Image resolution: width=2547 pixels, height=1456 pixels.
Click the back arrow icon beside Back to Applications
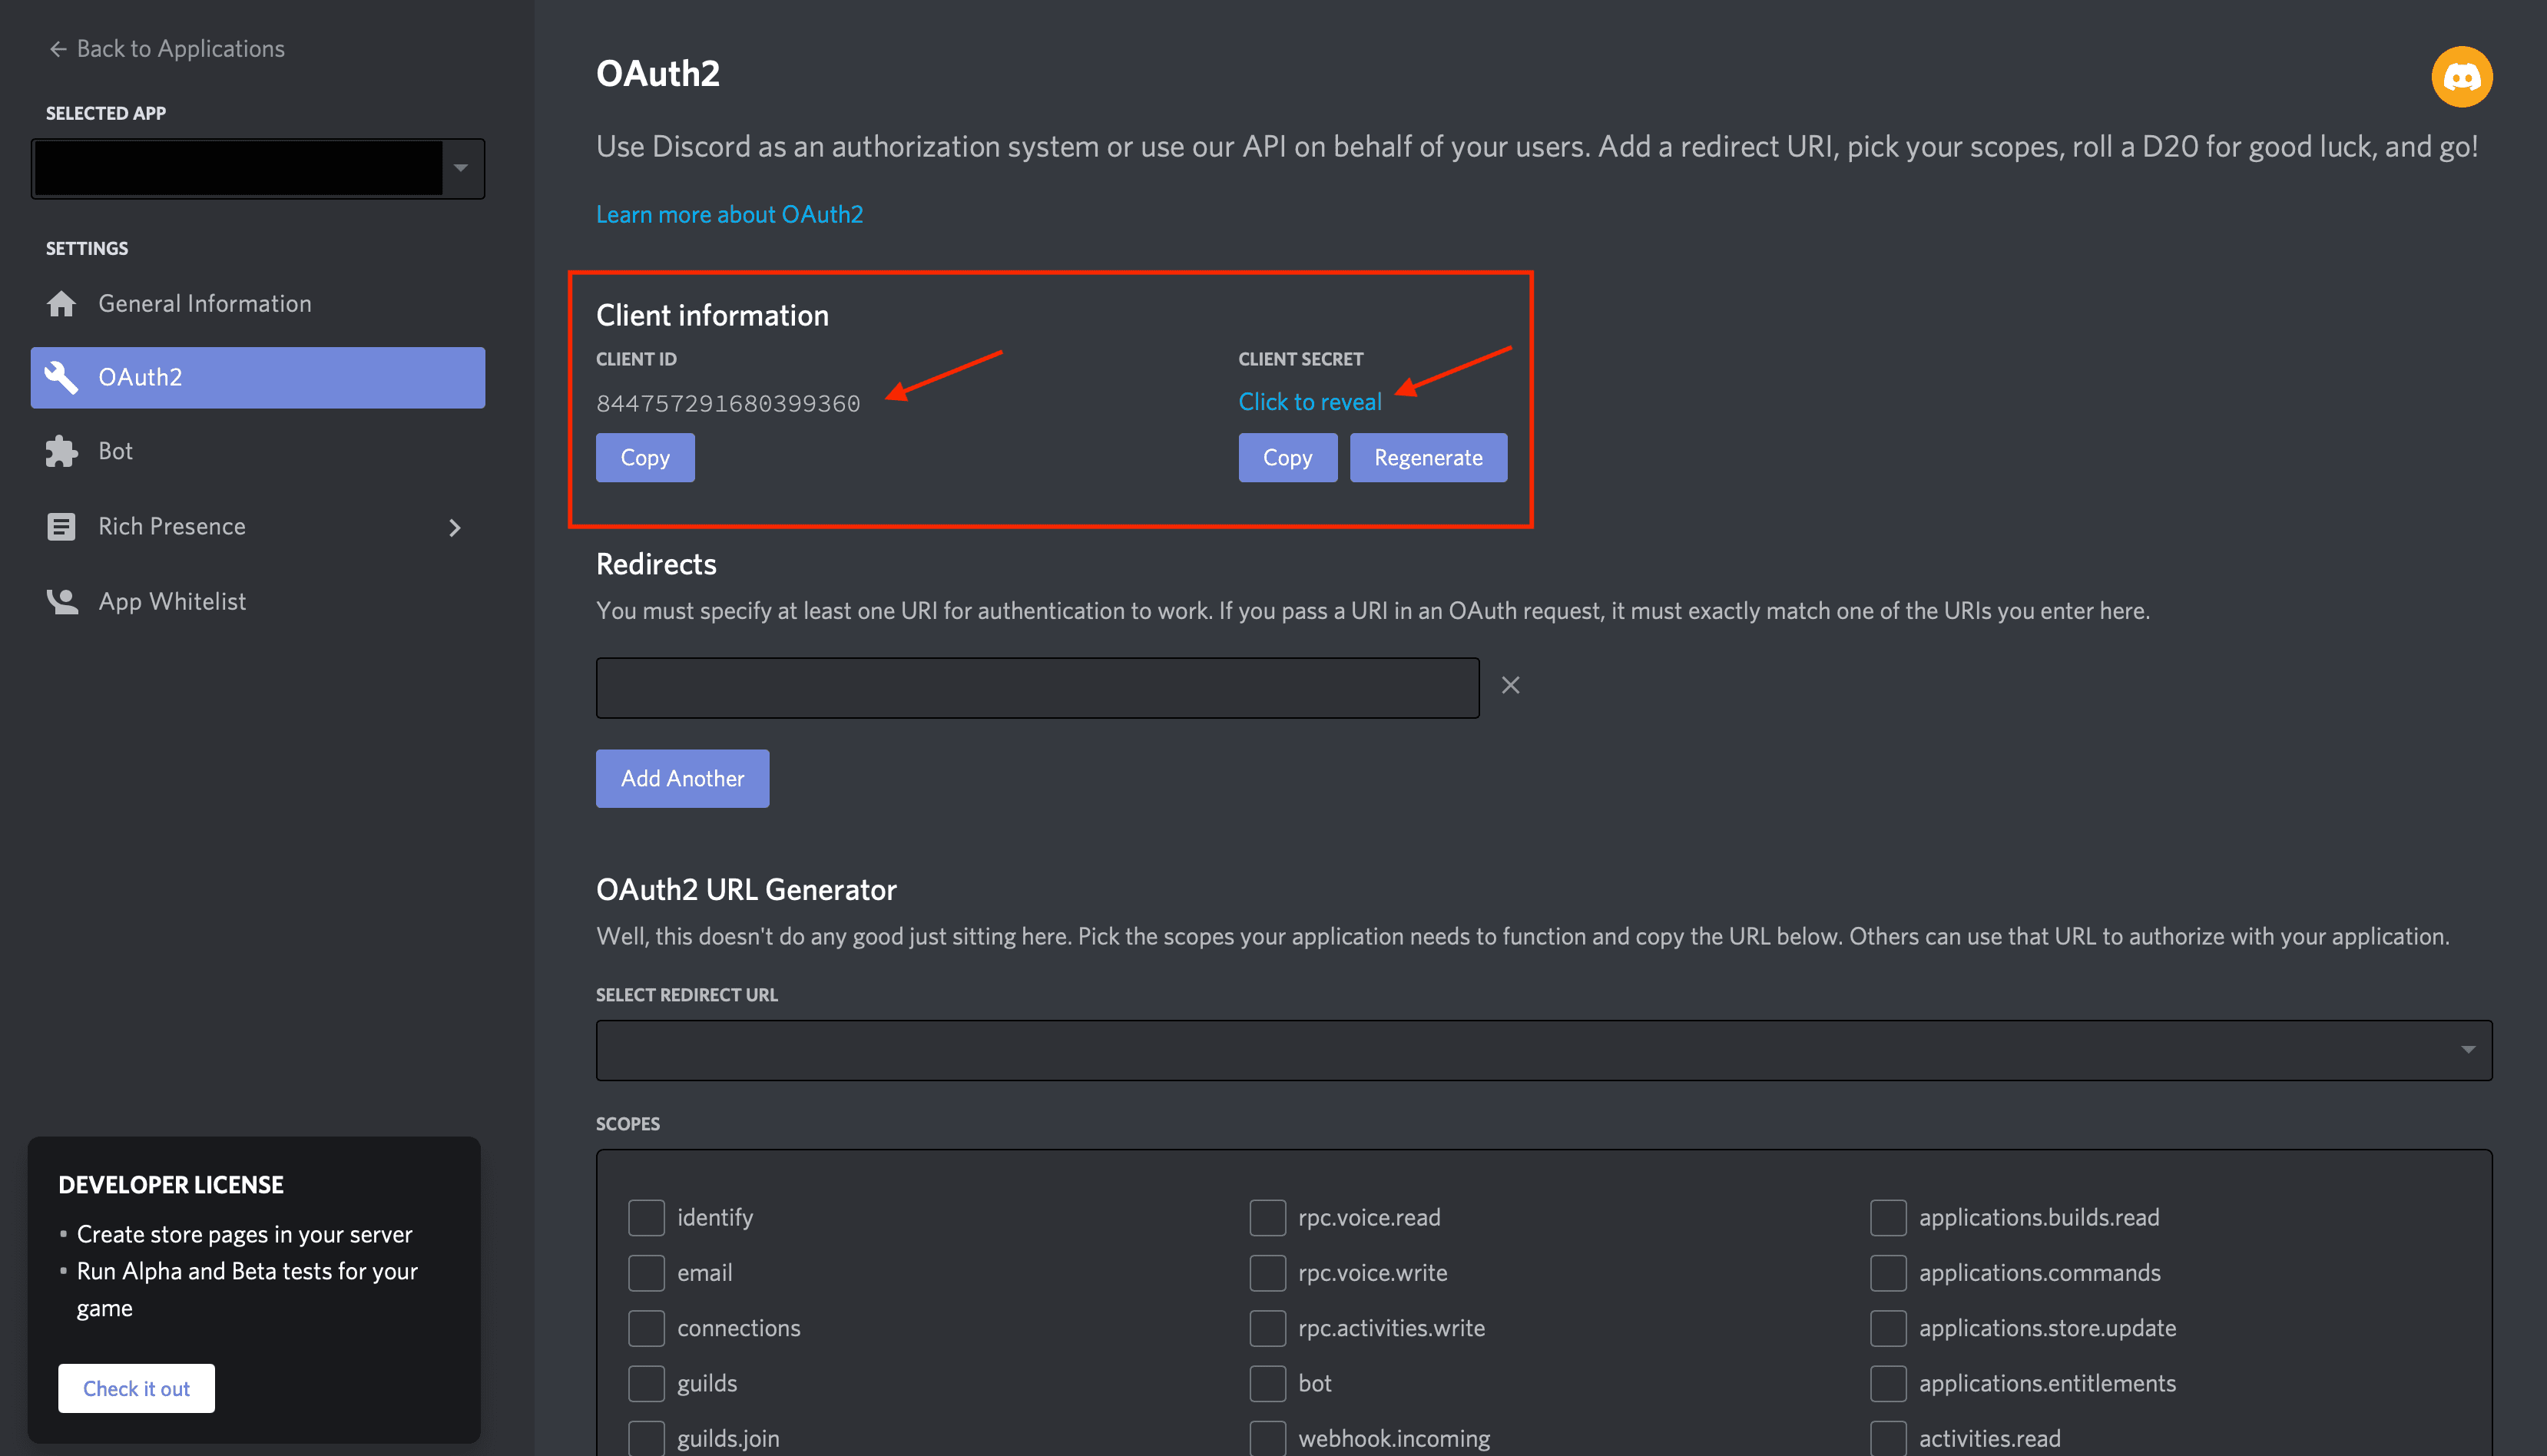pyautogui.click(x=58, y=49)
